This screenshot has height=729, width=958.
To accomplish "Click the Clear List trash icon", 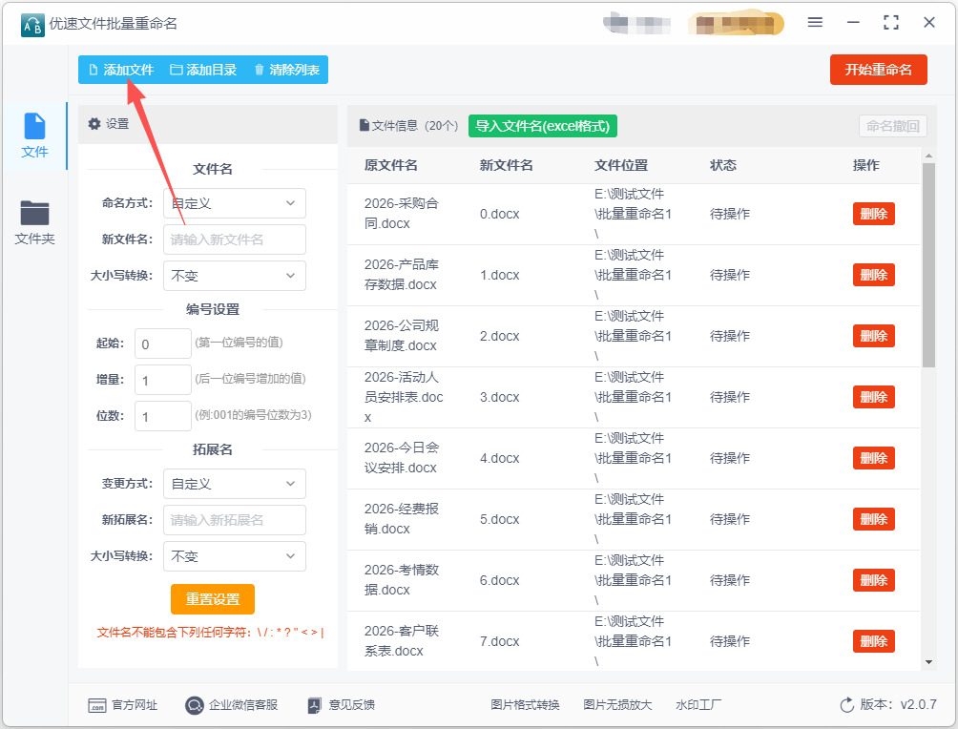I will pyautogui.click(x=259, y=70).
